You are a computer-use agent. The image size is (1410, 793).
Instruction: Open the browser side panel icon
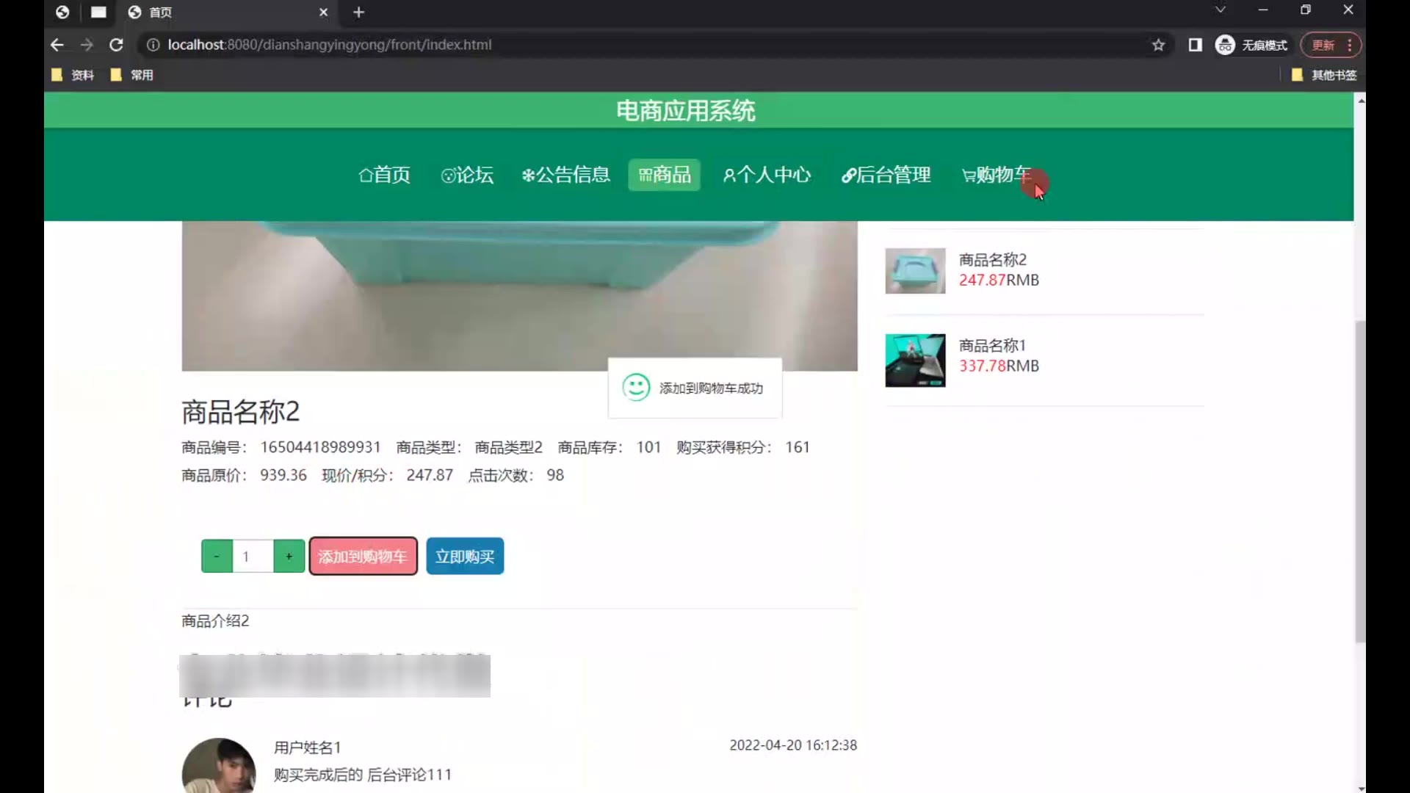(1195, 45)
